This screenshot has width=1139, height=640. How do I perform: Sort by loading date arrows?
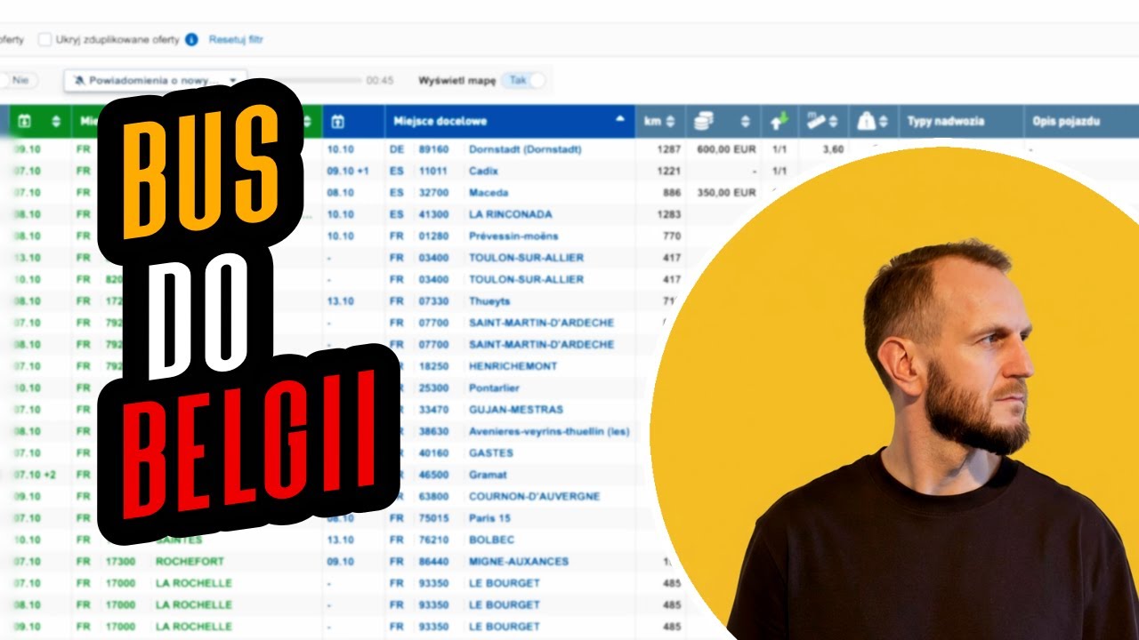56,122
